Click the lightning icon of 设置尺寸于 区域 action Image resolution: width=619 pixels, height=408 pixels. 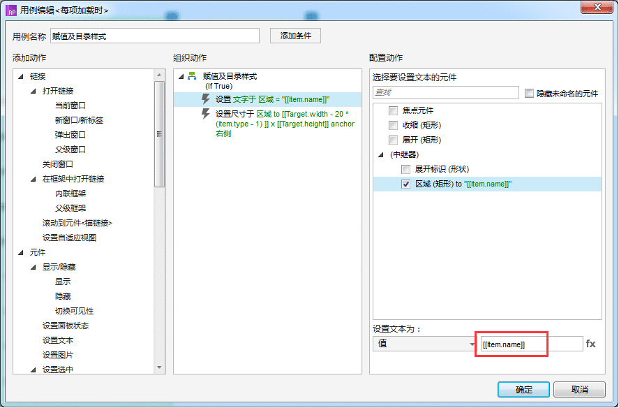click(x=205, y=114)
